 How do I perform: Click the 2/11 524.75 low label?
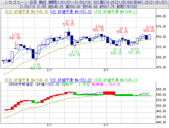click(x=74, y=53)
